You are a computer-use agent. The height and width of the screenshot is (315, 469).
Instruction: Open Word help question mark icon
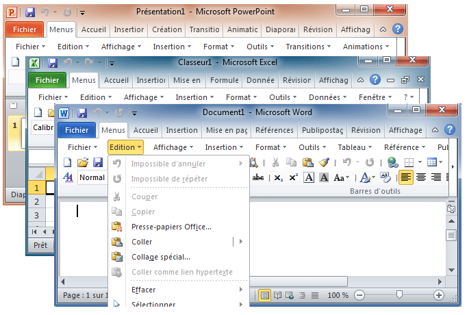pyautogui.click(x=450, y=129)
